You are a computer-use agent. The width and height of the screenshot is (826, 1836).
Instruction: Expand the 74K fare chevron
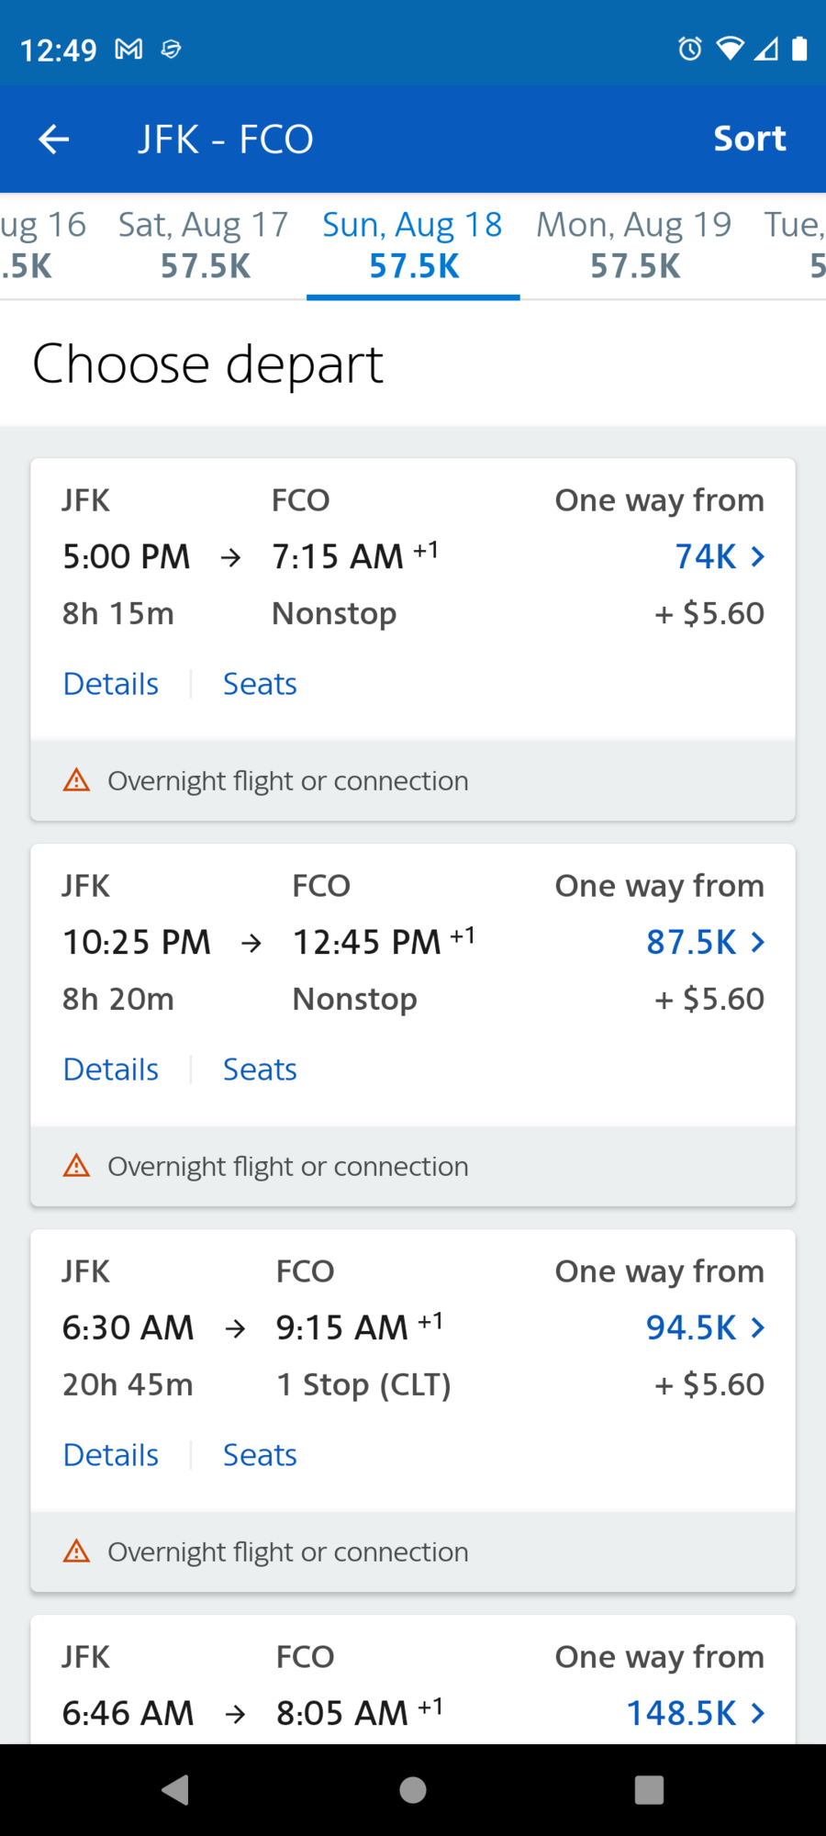758,556
